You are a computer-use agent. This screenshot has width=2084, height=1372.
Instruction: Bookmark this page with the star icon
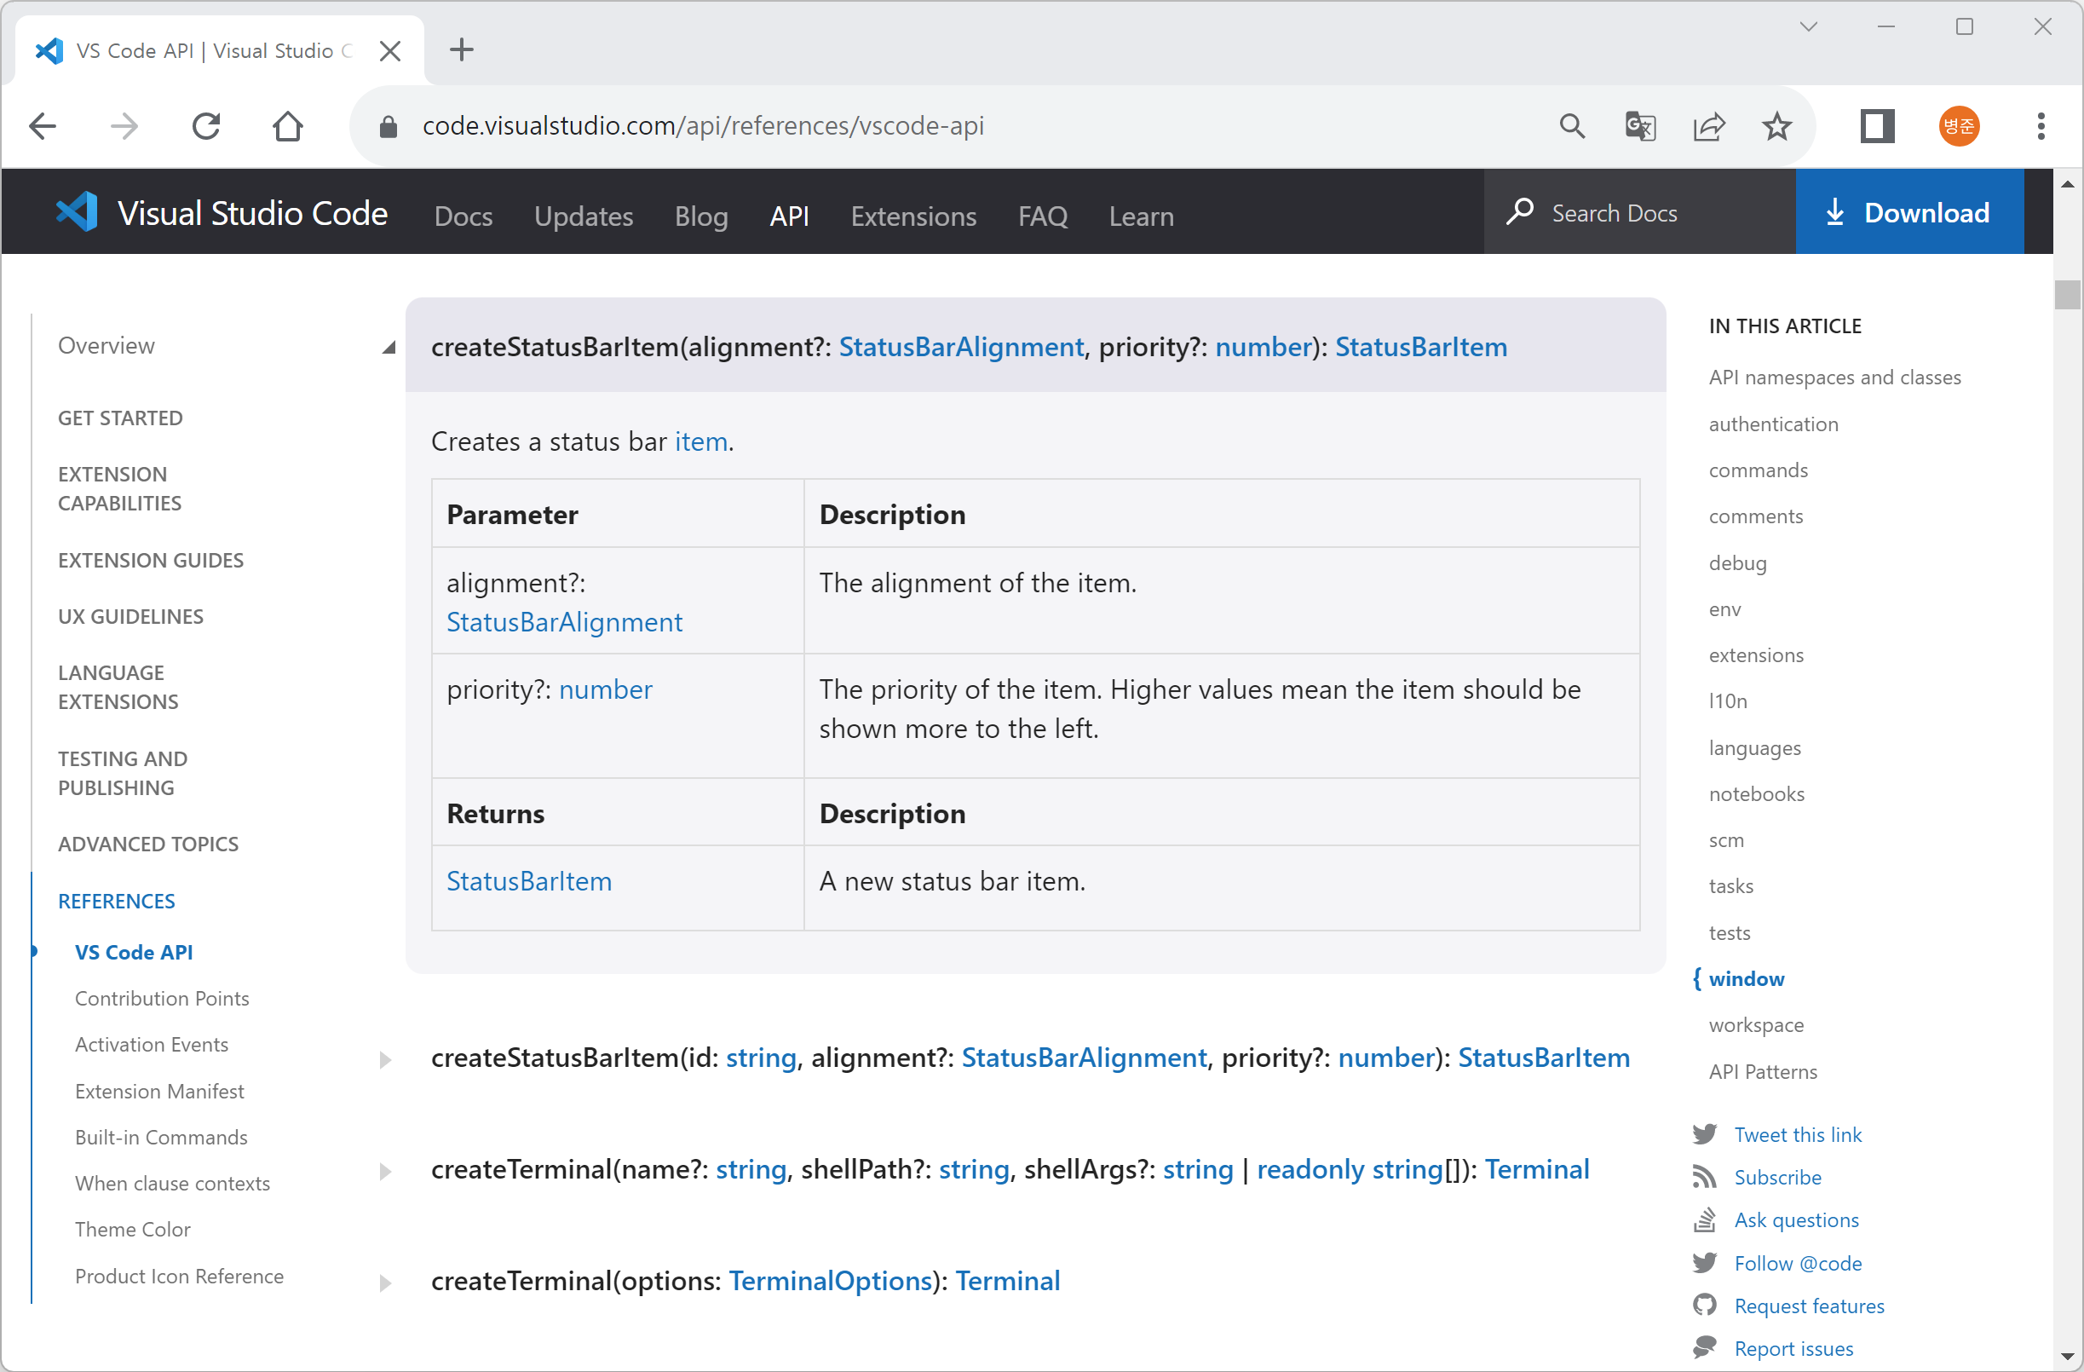[1776, 126]
